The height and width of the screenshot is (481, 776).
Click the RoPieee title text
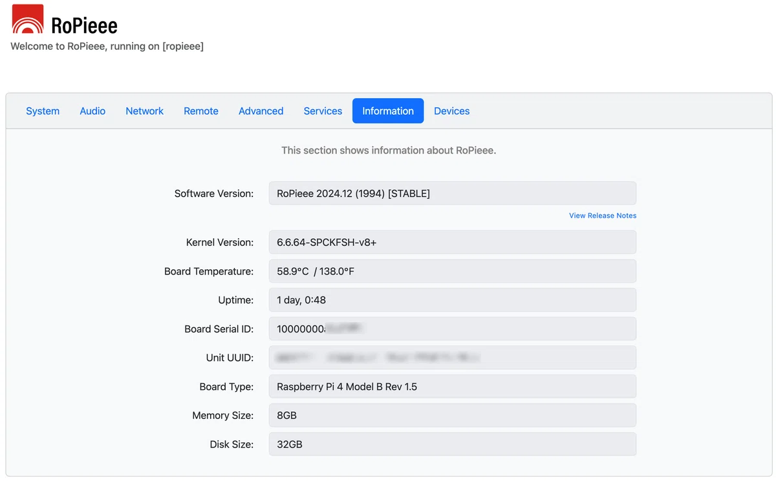85,26
